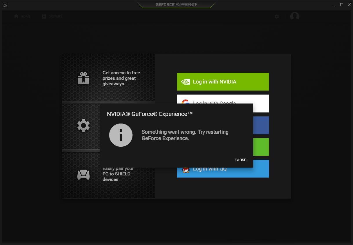This screenshot has width=353, height=245.
Task: Click the dialog title NVIDIA GeForce Experience
Action: coord(150,114)
